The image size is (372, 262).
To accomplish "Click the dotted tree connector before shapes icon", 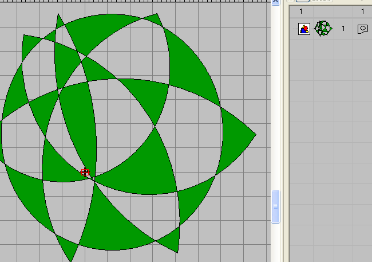I will click(x=295, y=29).
